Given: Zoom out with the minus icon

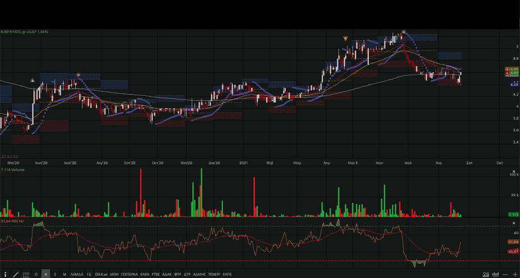Looking at the screenshot, I should 505,274.
